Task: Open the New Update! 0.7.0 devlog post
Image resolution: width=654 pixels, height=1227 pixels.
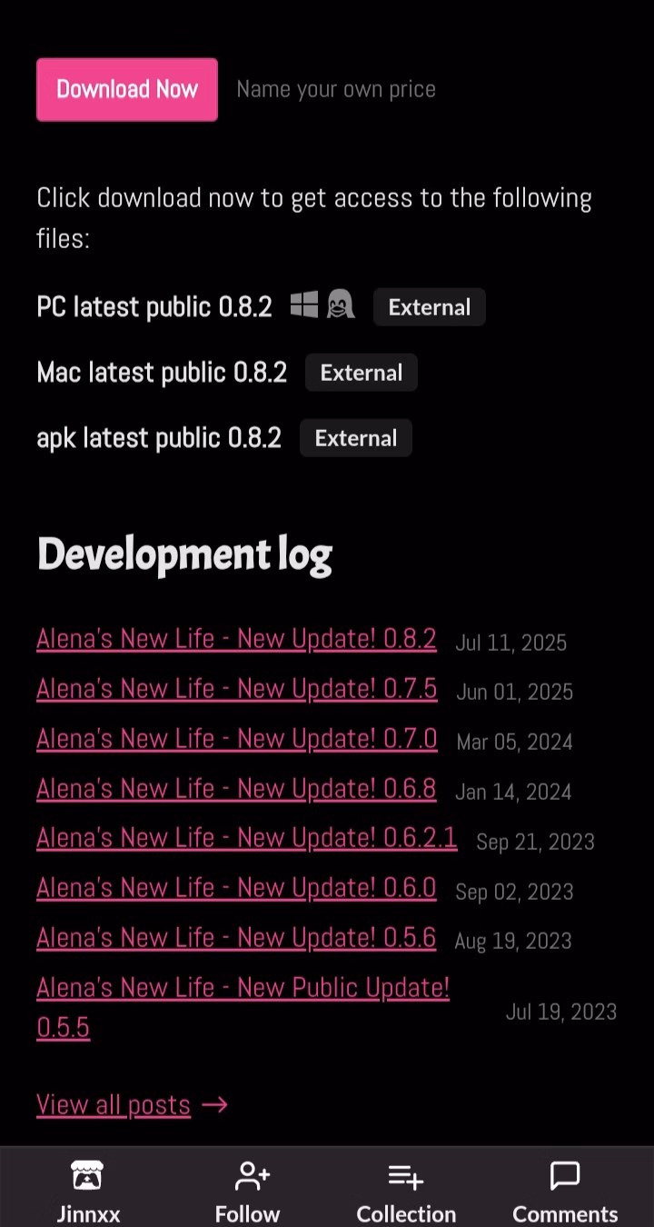Action: [x=236, y=739]
